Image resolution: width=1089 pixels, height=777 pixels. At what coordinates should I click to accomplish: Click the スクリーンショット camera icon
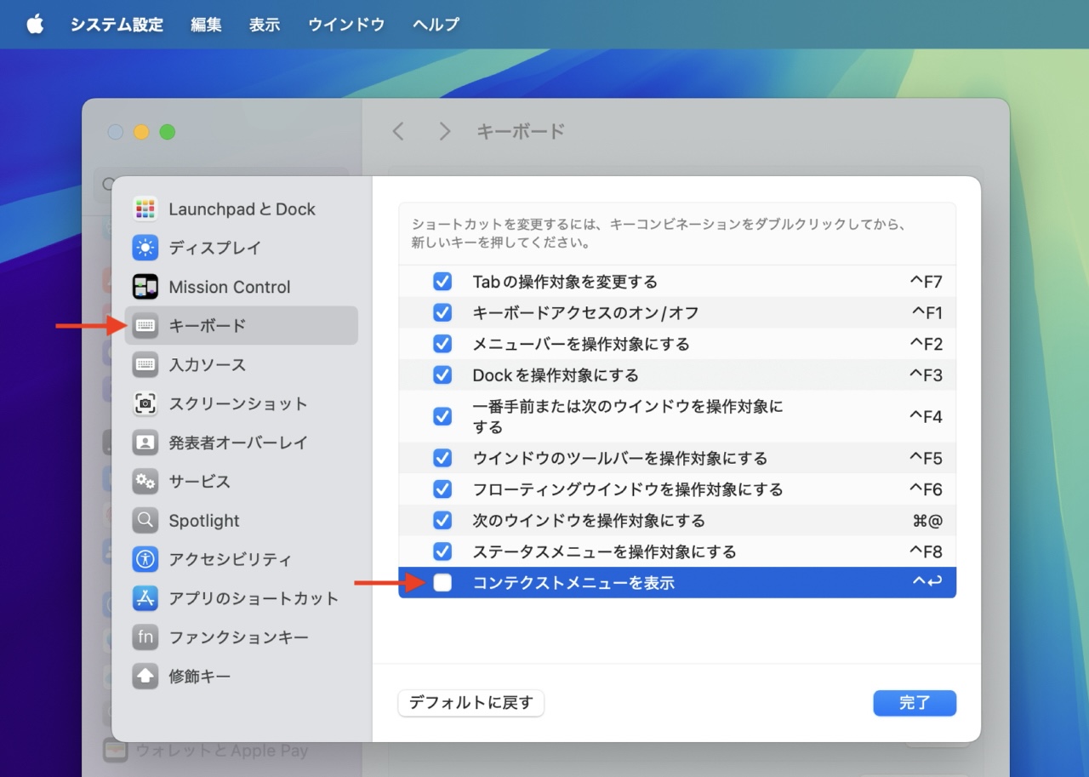pyautogui.click(x=145, y=403)
